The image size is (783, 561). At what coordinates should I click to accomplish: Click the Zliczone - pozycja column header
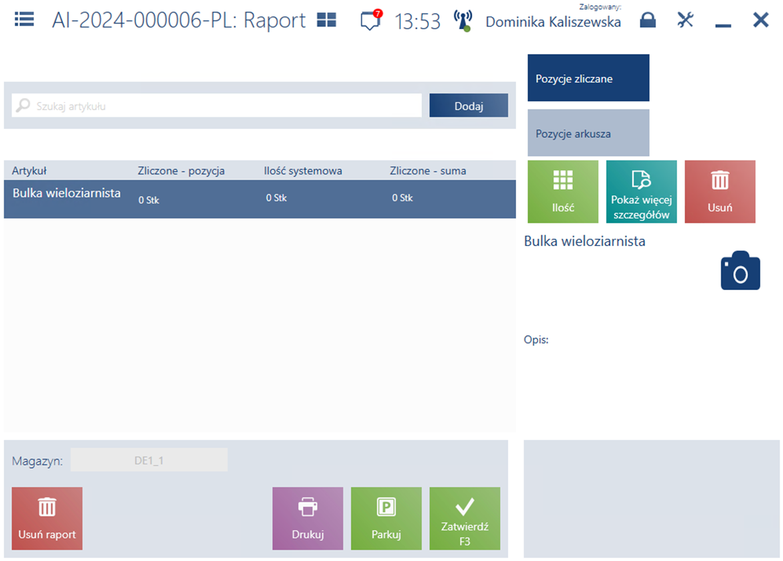(181, 171)
